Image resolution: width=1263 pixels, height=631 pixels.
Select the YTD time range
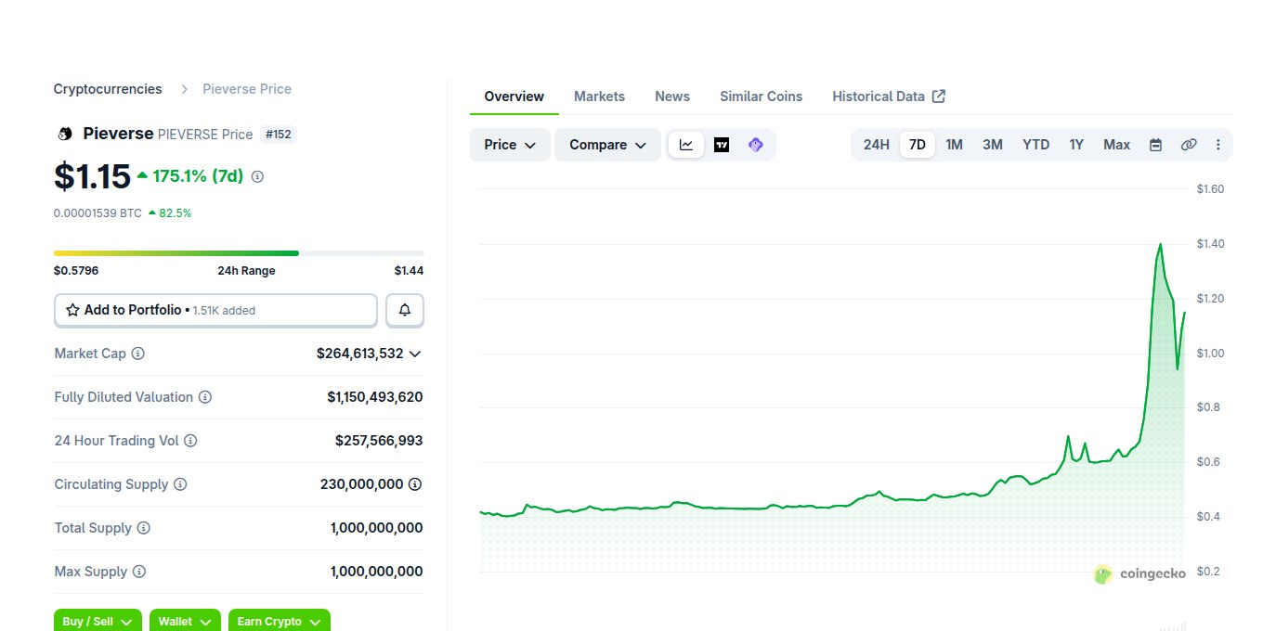click(1035, 145)
